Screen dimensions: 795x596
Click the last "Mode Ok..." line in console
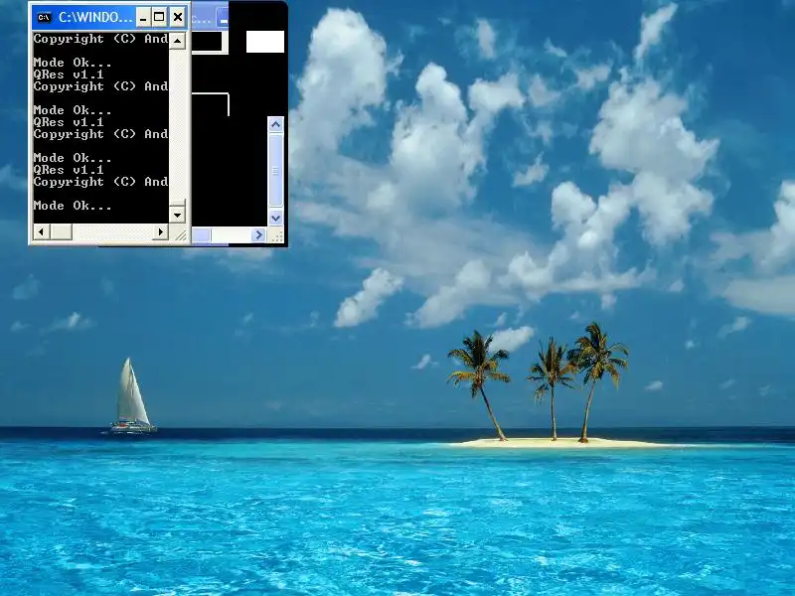(x=73, y=206)
